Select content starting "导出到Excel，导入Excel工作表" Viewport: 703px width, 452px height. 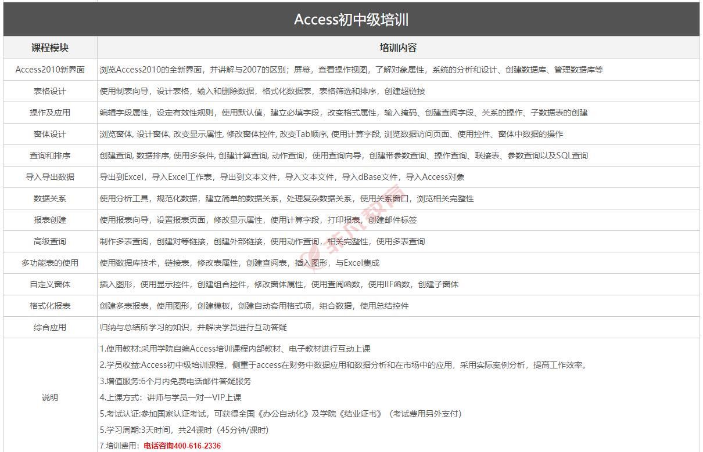[282, 177]
